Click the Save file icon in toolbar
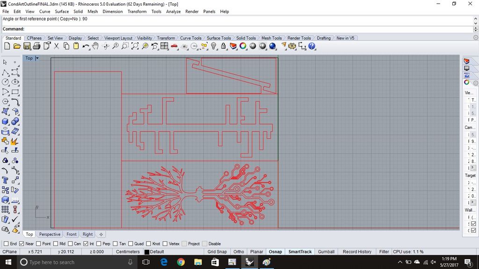 tap(27, 46)
